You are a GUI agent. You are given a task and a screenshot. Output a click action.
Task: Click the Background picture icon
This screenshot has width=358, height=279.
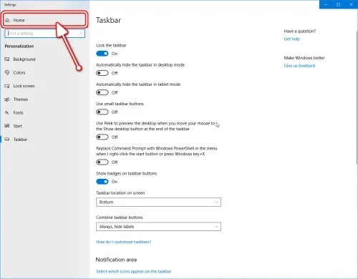[7, 59]
